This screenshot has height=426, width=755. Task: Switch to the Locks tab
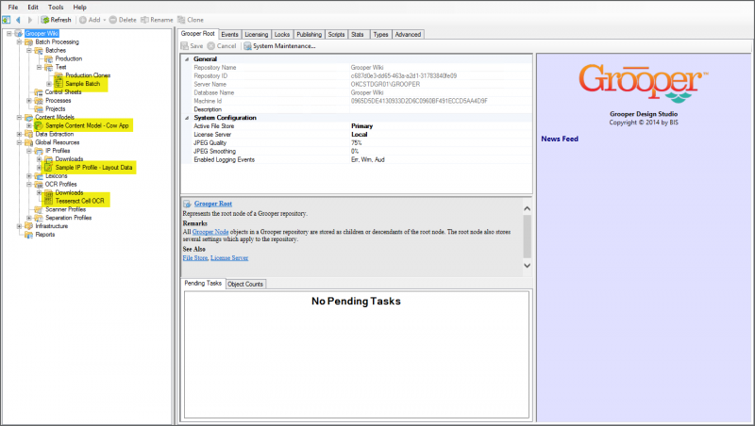[282, 35]
